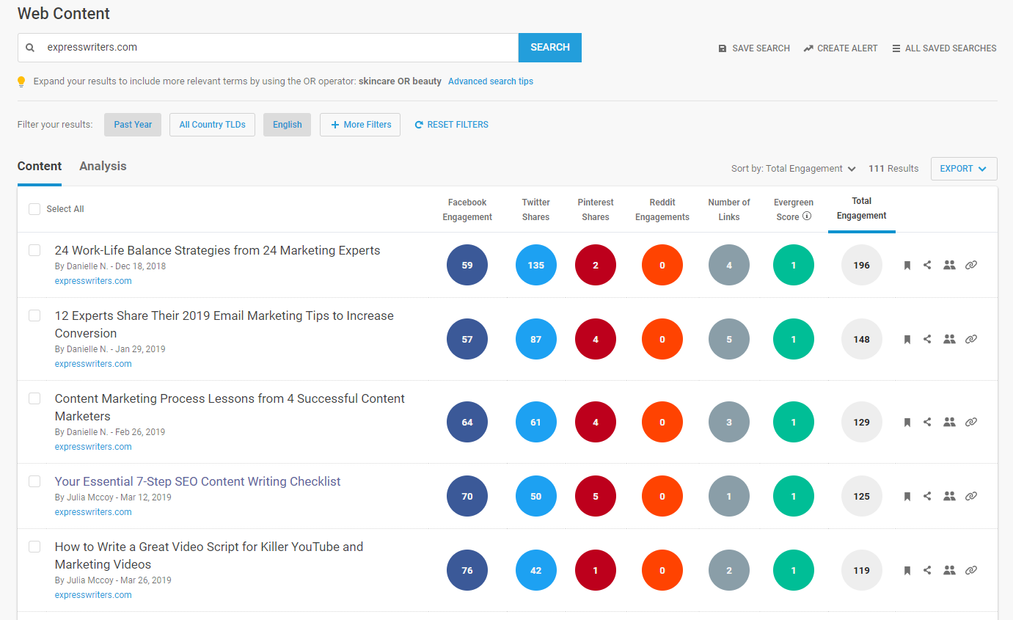Bookmark the Video Script article

click(907, 570)
